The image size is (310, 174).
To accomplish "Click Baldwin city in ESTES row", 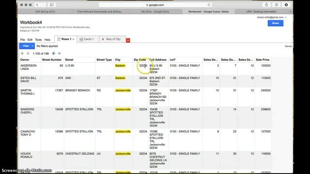I will pos(120,78).
